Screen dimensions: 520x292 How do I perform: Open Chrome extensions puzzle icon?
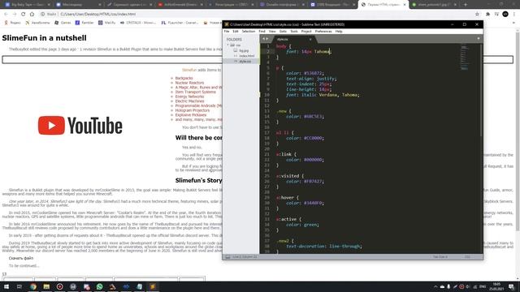(x=487, y=15)
